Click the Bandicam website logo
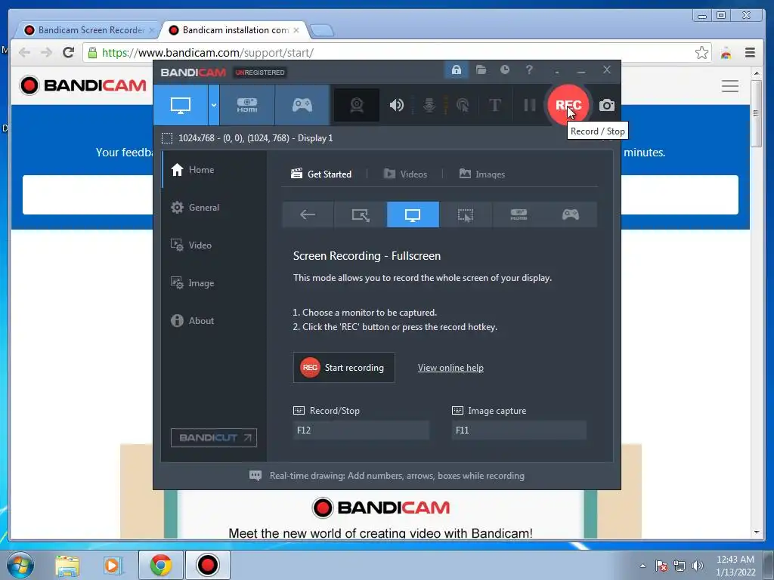 click(x=83, y=85)
